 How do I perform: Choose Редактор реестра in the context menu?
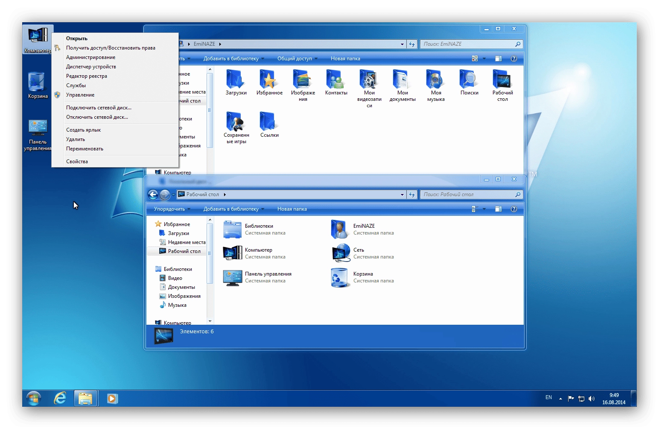[x=115, y=76]
